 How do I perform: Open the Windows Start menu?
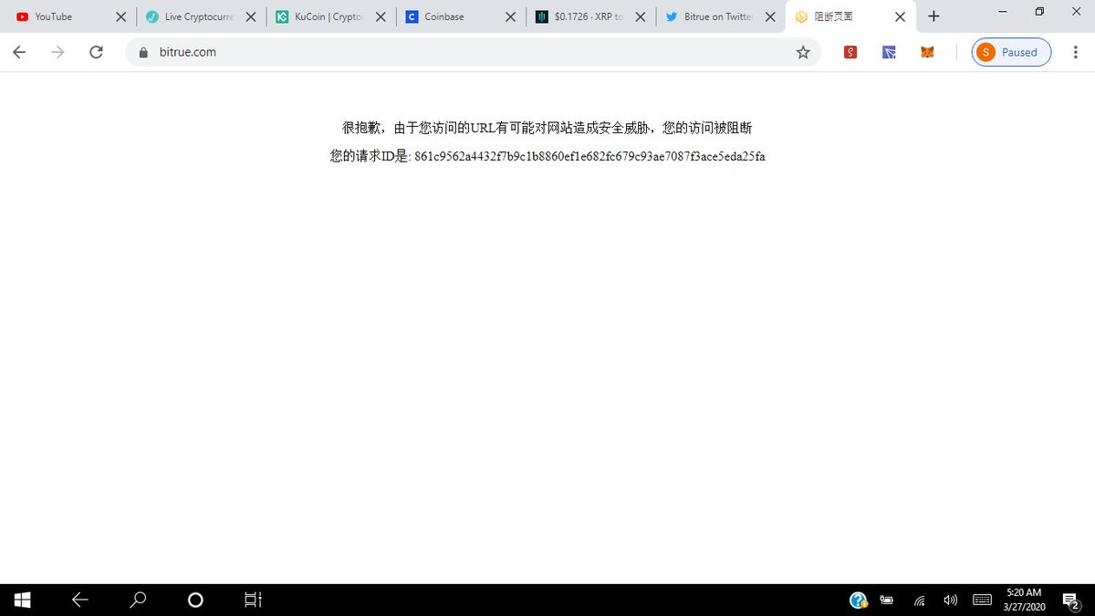point(23,600)
